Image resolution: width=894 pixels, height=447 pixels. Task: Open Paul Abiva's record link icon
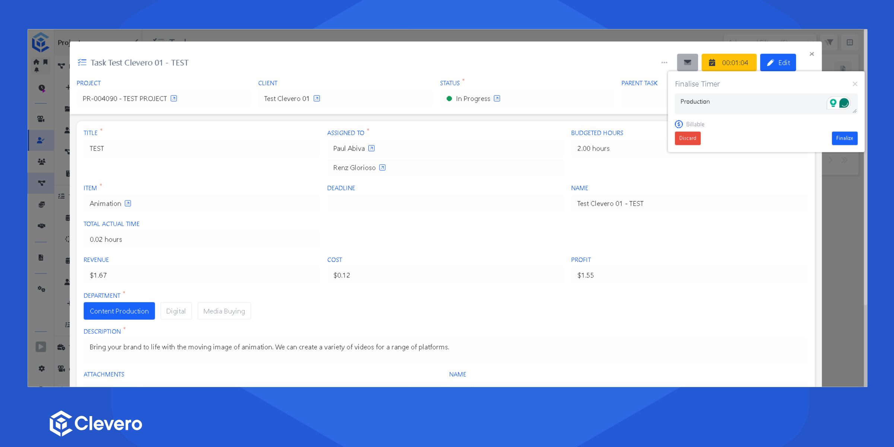click(371, 148)
